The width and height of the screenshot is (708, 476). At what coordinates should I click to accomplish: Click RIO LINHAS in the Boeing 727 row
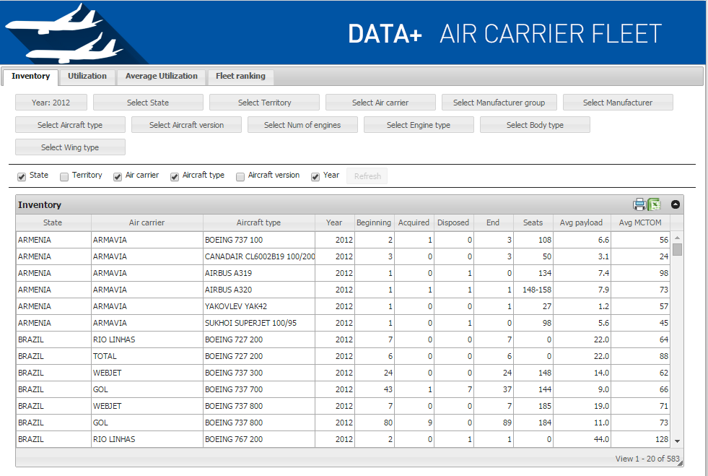[147, 340]
